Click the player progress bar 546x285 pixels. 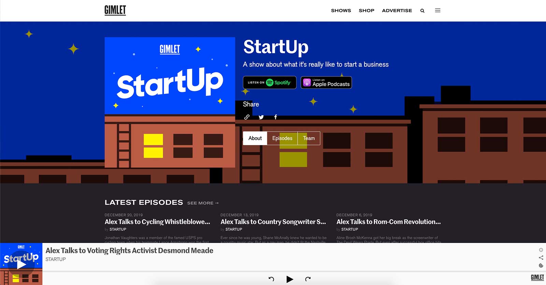294,272
